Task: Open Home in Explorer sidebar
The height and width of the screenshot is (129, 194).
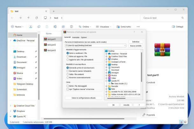Action: [23, 35]
